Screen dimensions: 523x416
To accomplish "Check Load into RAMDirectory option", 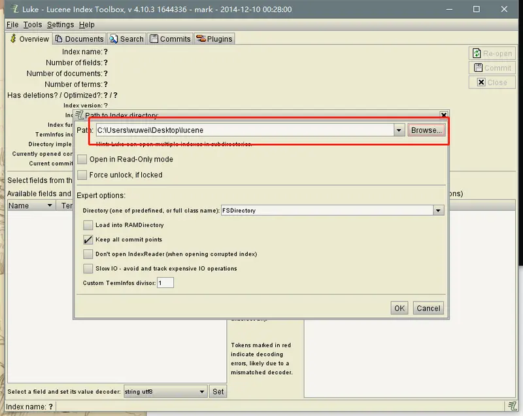I will [88, 225].
